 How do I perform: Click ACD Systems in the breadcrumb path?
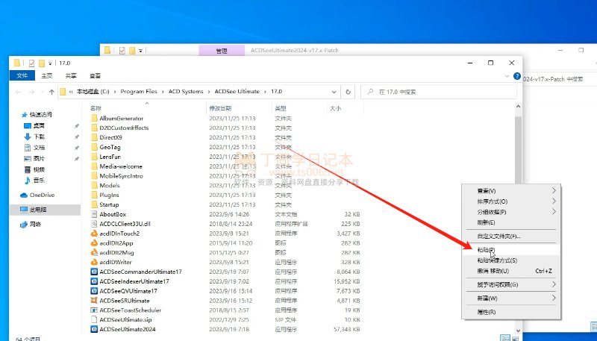pos(187,92)
